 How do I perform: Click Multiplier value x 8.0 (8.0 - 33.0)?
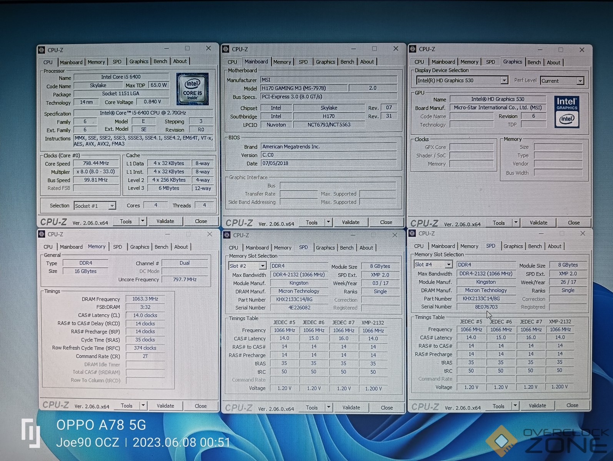96,172
